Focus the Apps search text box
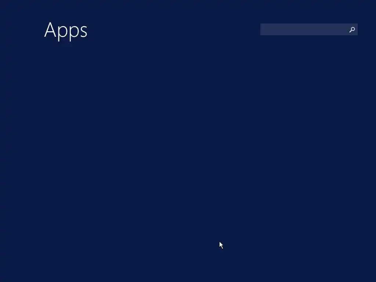 click(304, 29)
